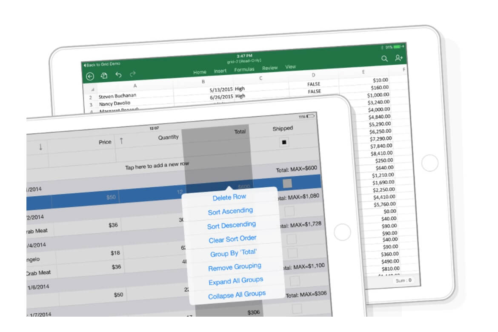Click the undo arrow in Excel
The height and width of the screenshot is (332, 498).
118,75
